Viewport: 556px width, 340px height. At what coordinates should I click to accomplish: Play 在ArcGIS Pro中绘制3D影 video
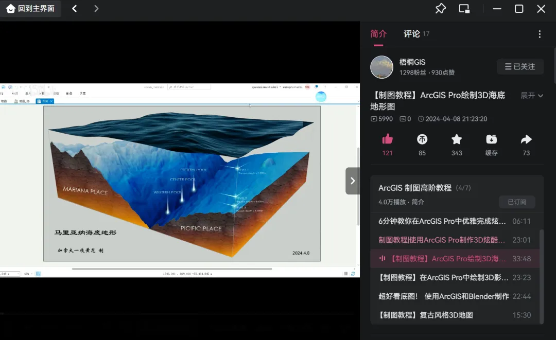455,277
